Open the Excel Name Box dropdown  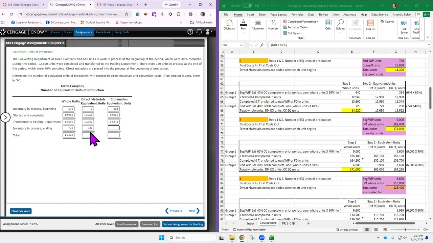[241, 45]
